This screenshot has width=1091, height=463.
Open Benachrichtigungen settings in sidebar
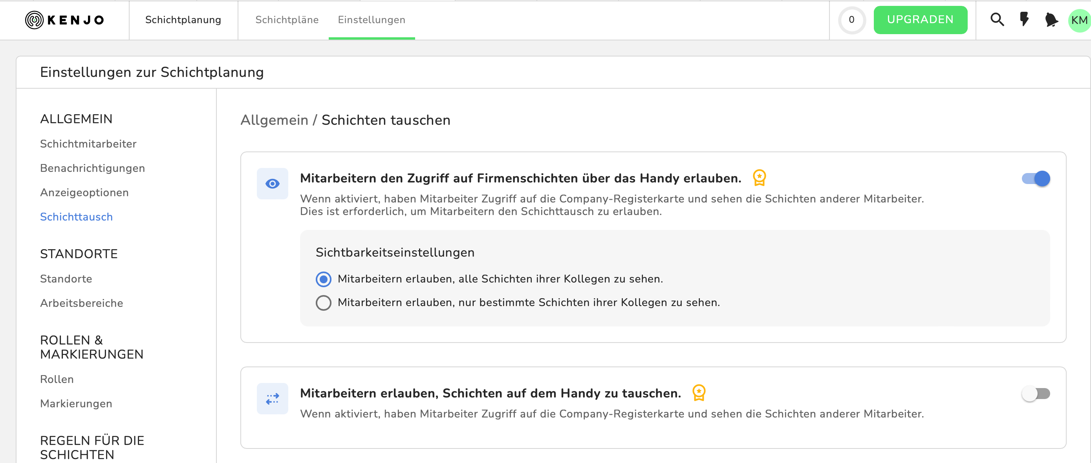[x=92, y=168]
